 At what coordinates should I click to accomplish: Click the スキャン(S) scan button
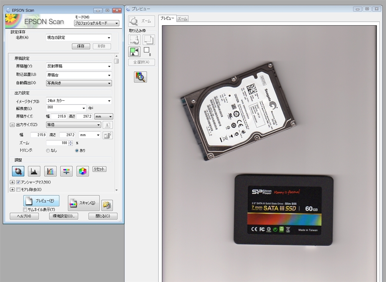[84, 203]
